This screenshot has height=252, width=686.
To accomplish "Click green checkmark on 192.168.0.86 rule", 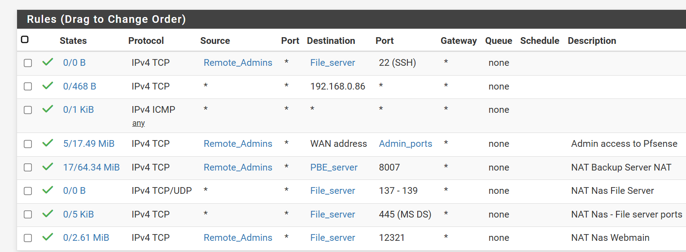I will [48, 86].
